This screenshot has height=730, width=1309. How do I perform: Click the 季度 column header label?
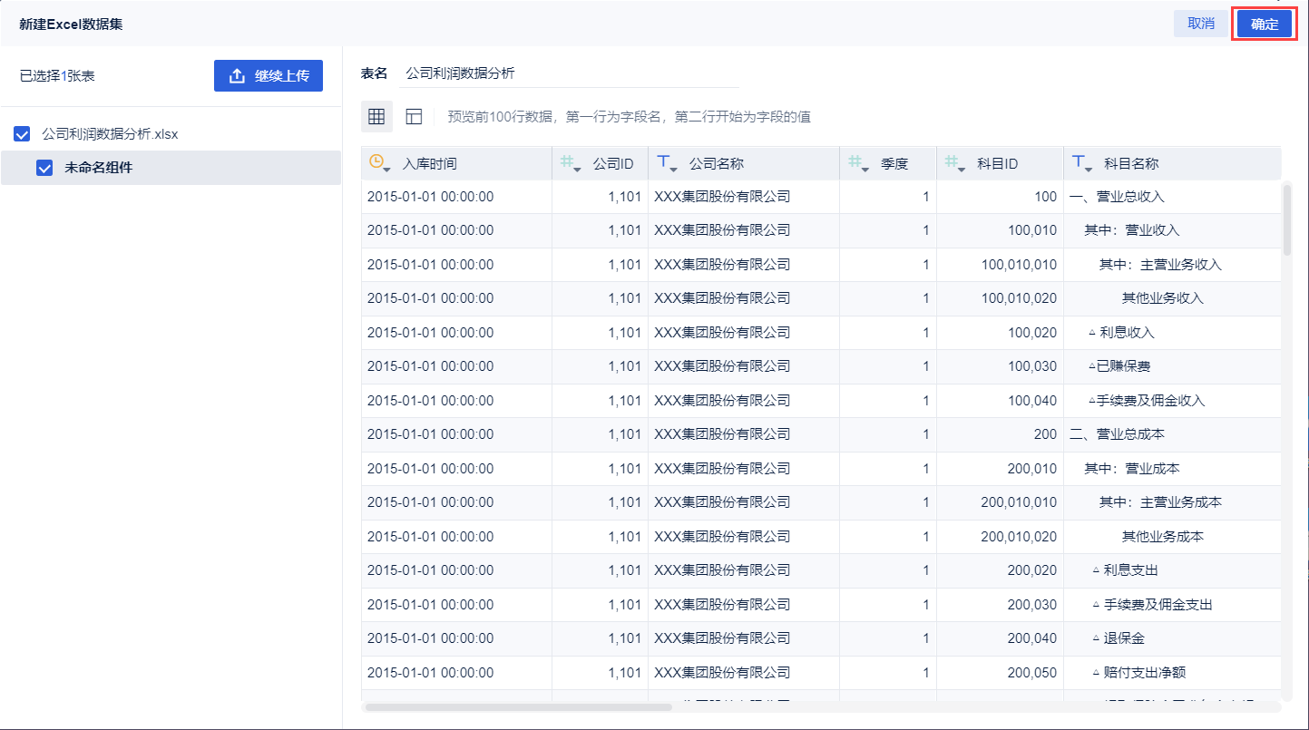[x=894, y=164]
